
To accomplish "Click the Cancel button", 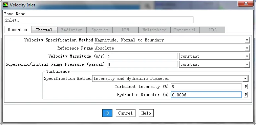I will coord(126,113).
